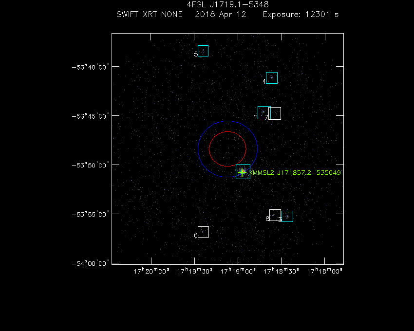The image size is (414, 331).
Task: Click the -53°40'00" declination axis label
Action: [x=91, y=67]
